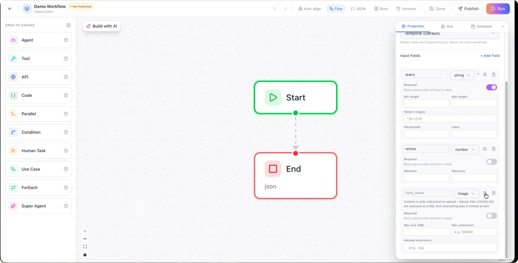Open the image type dropdown

(x=466, y=193)
